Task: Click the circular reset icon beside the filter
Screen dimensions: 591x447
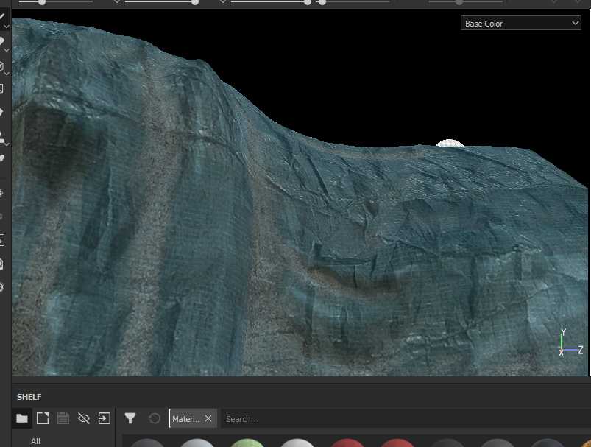Action: pyautogui.click(x=155, y=418)
